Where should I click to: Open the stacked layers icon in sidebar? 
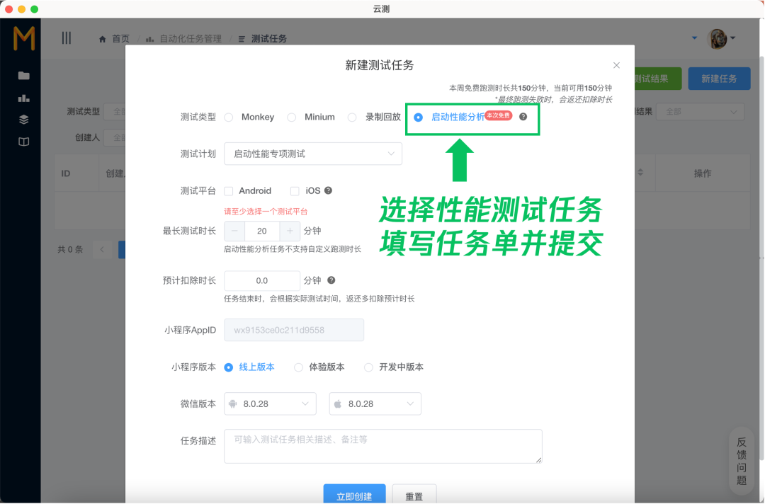pos(23,120)
